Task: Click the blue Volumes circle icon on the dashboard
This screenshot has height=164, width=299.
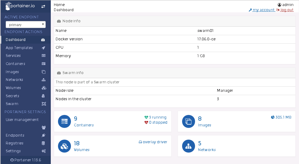Action: click(64, 146)
